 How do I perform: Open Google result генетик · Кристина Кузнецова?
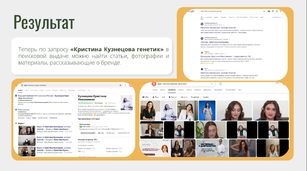pos(215,42)
